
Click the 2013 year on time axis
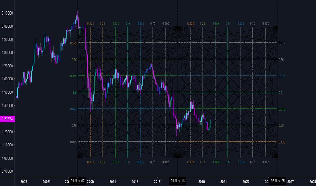point(135,182)
